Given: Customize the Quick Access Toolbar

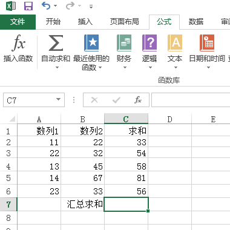Looking at the screenshot, I should tap(91, 7).
